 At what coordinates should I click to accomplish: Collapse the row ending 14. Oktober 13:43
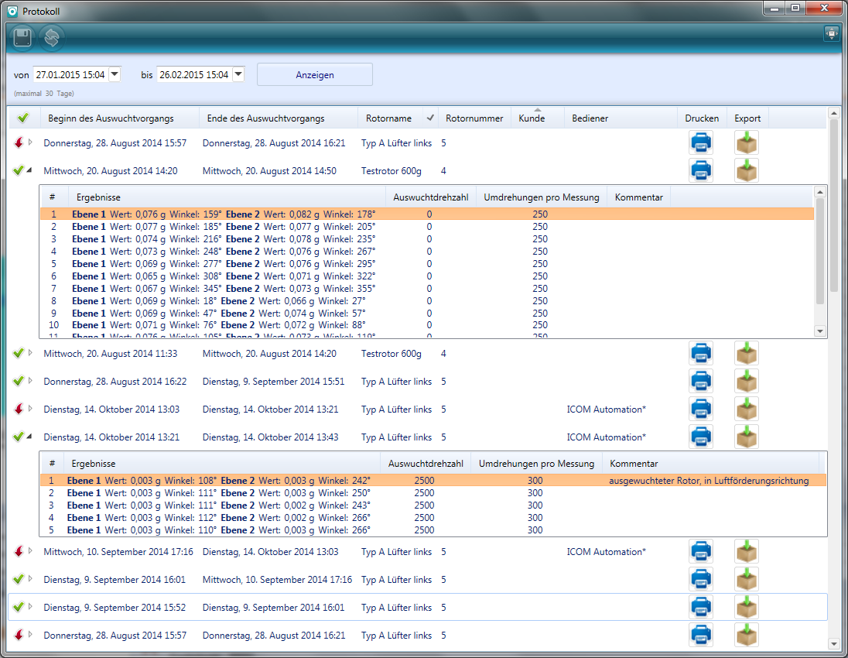[29, 437]
